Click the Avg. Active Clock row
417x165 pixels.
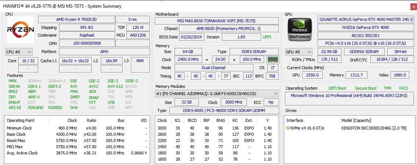77,153
